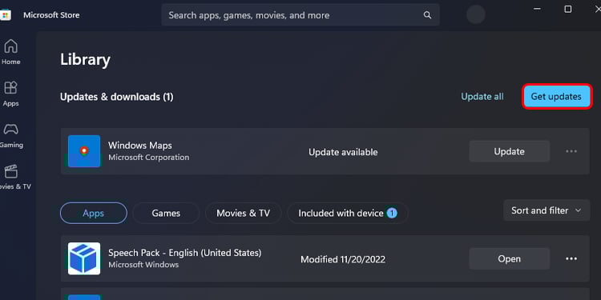
Task: Select the Movies & TV filter tab
Action: pos(244,213)
